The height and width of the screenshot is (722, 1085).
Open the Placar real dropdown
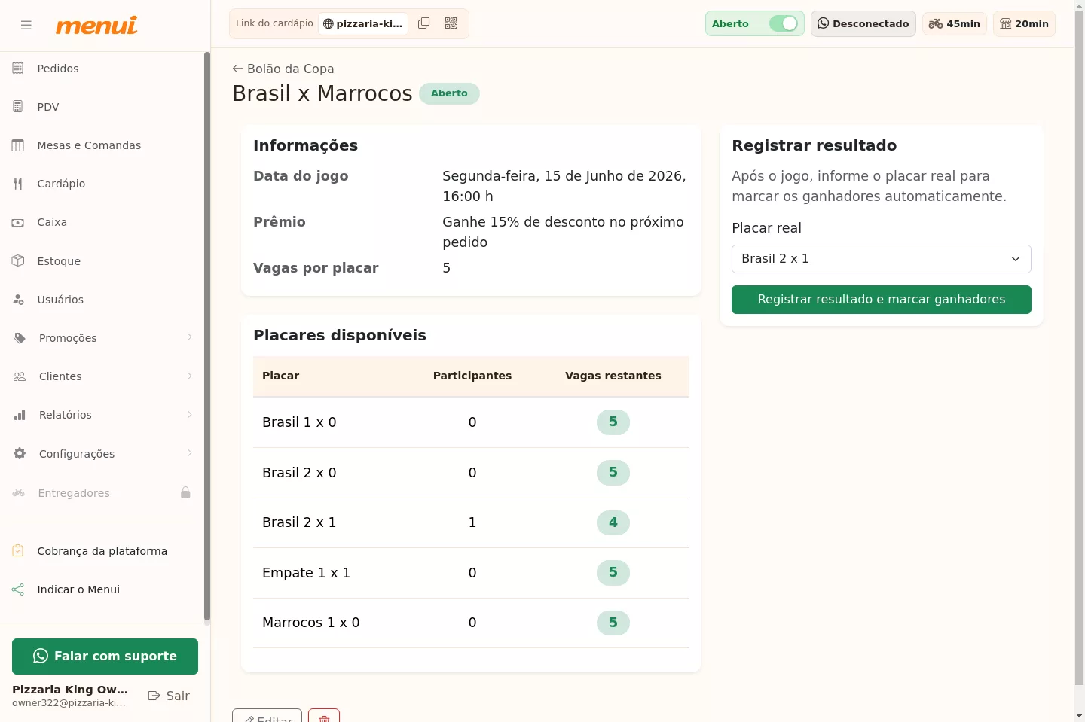point(881,259)
